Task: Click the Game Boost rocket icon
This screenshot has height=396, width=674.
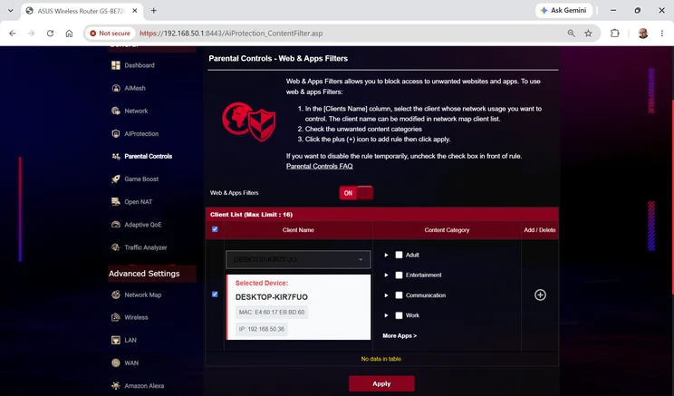Action: pos(116,179)
